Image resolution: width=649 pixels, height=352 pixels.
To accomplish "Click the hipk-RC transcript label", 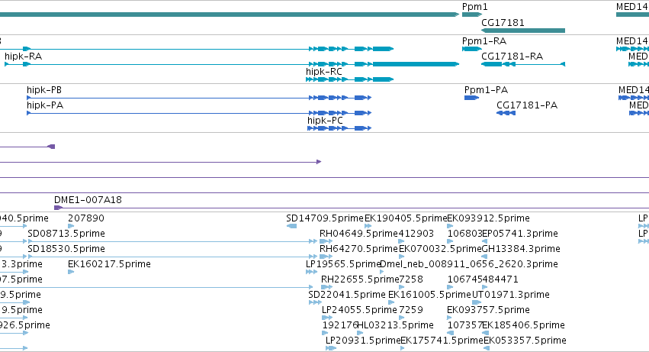I will pyautogui.click(x=323, y=71).
